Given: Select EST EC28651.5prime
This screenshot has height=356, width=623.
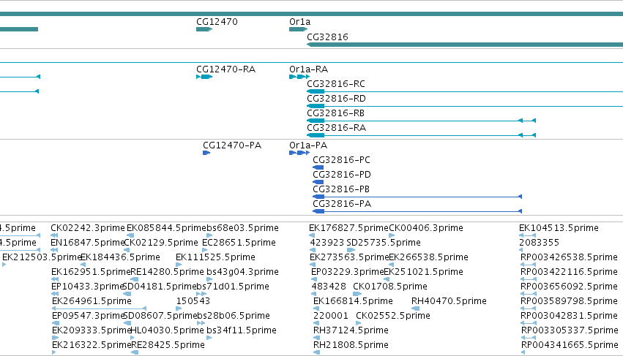Looking at the screenshot, I should click(x=239, y=243).
